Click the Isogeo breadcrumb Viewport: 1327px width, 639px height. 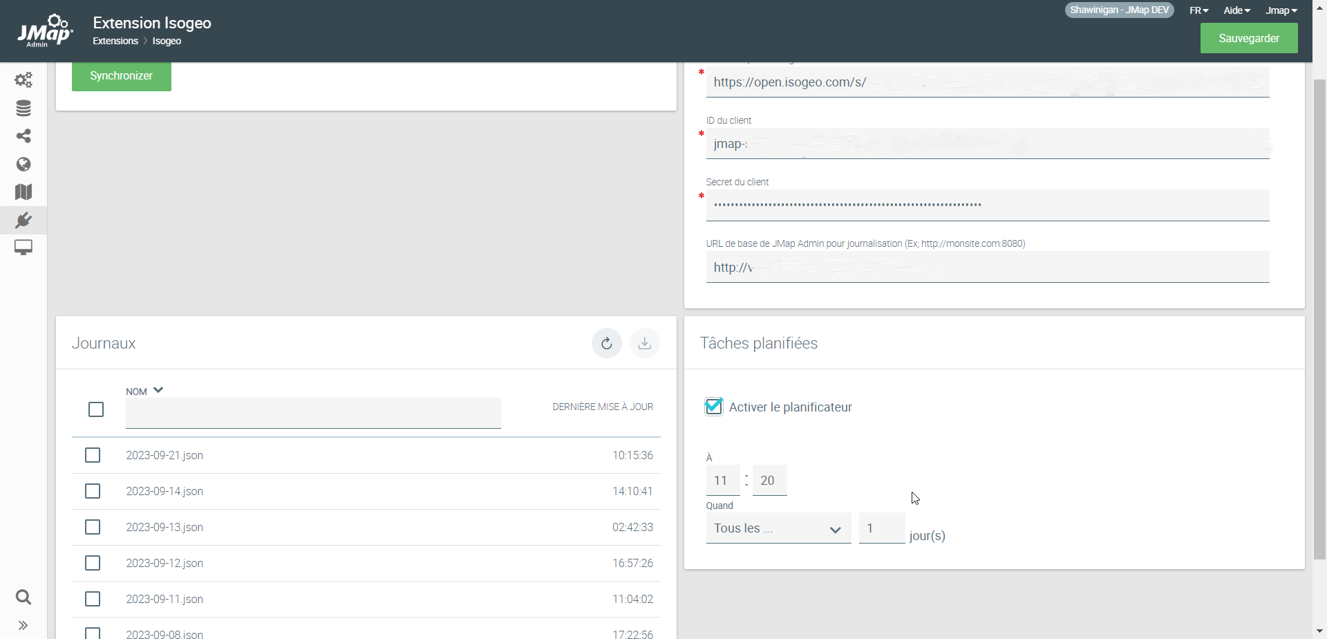pos(167,41)
